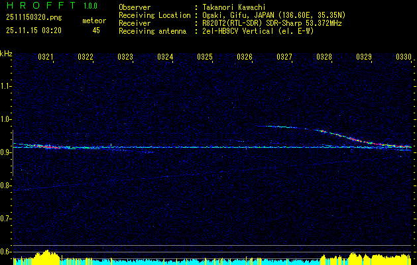Click the kHz axis unit label
The image size is (417, 265).
pyautogui.click(x=6, y=54)
